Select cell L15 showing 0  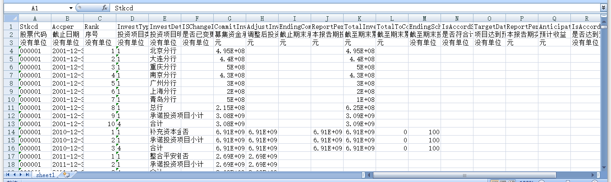(x=392, y=140)
